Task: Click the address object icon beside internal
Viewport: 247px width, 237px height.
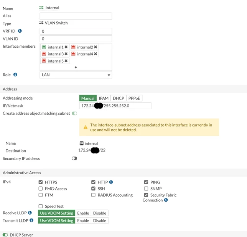Action: pyautogui.click(x=82, y=143)
